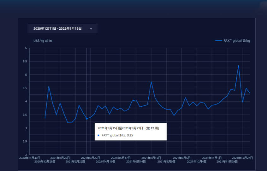Click the x-axis label 2021年5月17日
This screenshot has height=171, width=267.
click(121, 157)
